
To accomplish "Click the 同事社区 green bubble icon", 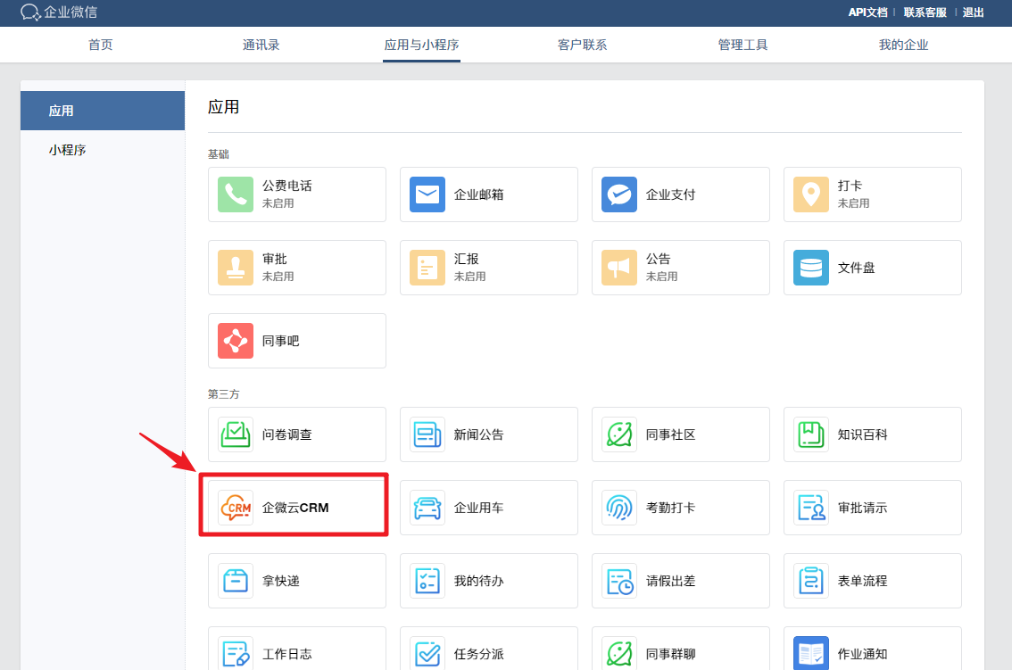I will 619,434.
